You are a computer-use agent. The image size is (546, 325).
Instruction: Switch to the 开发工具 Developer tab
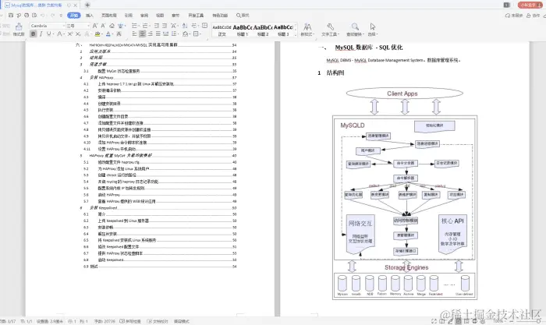pyautogui.click(x=196, y=16)
